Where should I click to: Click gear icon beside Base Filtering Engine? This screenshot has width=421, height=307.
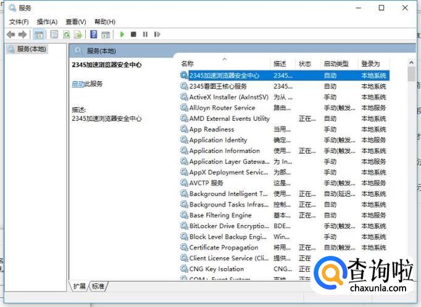click(x=184, y=215)
